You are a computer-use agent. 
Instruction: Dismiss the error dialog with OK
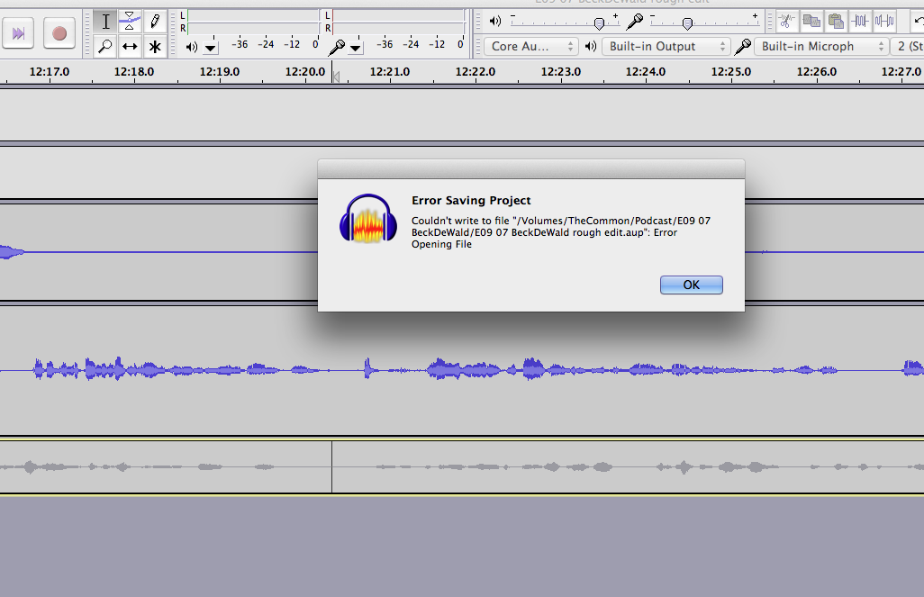(x=691, y=285)
